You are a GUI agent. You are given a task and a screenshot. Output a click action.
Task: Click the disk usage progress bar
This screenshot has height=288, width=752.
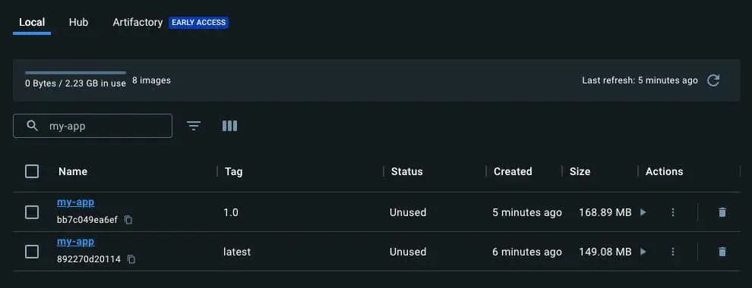pyautogui.click(x=75, y=73)
